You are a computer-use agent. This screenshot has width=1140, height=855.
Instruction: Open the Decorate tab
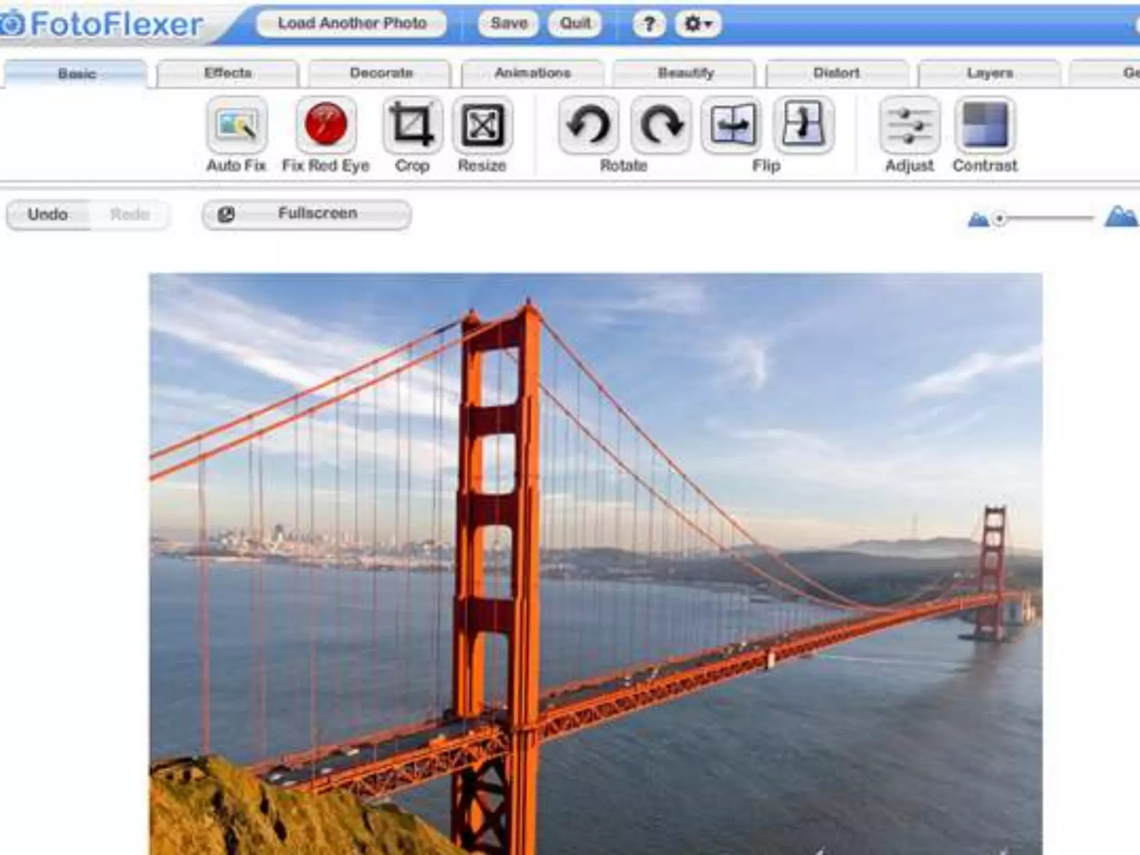click(x=381, y=73)
